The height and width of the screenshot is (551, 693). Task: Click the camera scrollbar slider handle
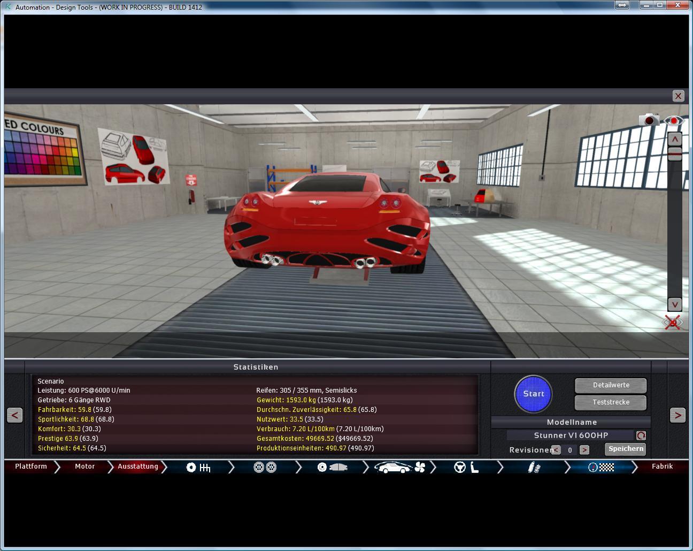click(675, 154)
